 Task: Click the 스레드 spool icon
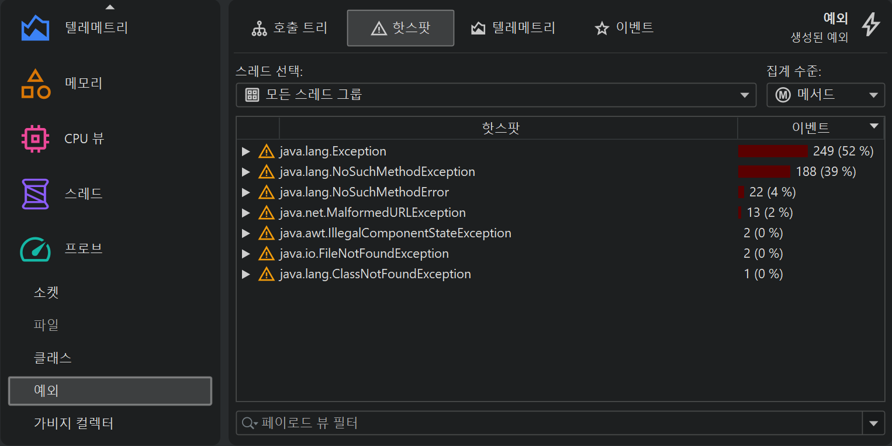35,194
